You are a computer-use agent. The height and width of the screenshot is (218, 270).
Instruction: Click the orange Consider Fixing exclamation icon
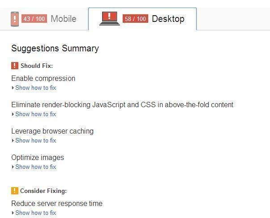click(15, 191)
